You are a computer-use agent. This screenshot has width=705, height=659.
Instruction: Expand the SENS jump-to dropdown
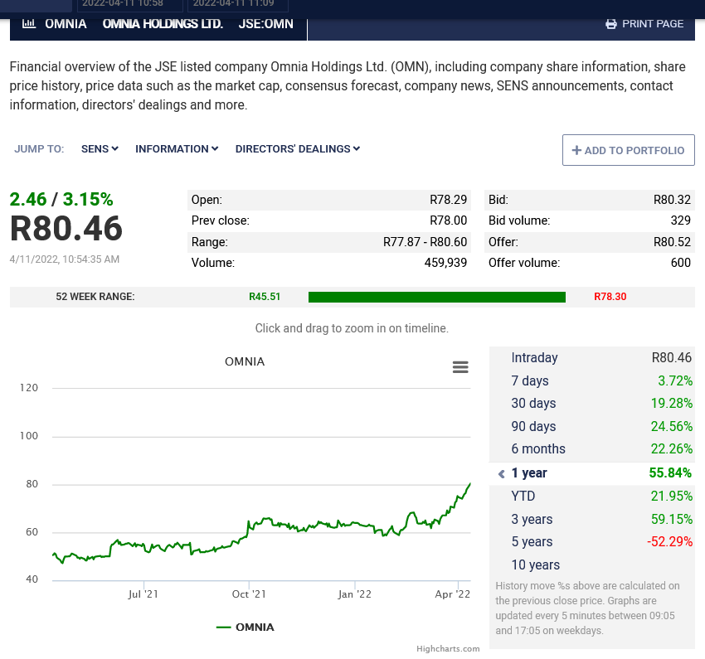(x=100, y=148)
